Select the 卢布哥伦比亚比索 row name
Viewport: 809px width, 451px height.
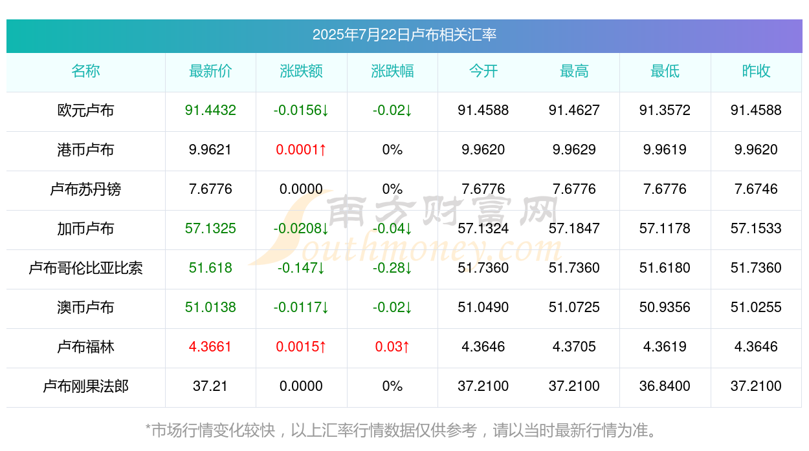coord(85,268)
